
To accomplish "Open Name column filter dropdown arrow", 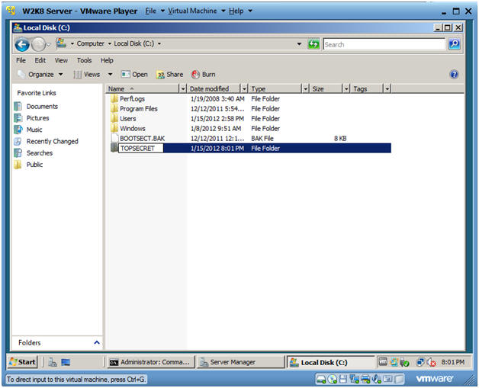I will click(183, 89).
